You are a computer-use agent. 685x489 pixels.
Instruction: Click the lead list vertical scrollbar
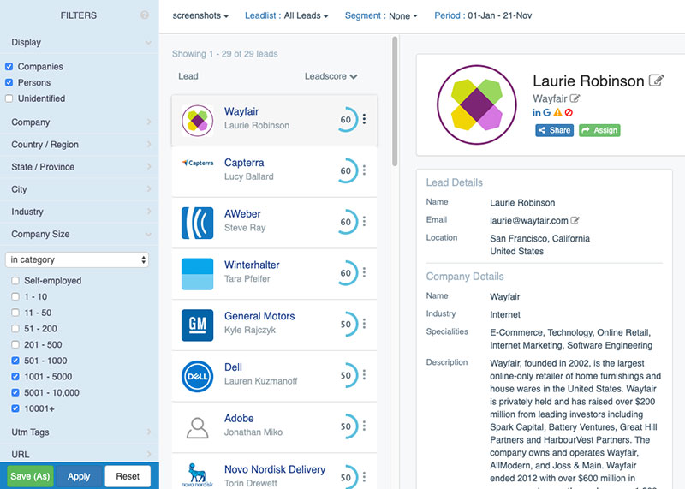pos(395,101)
